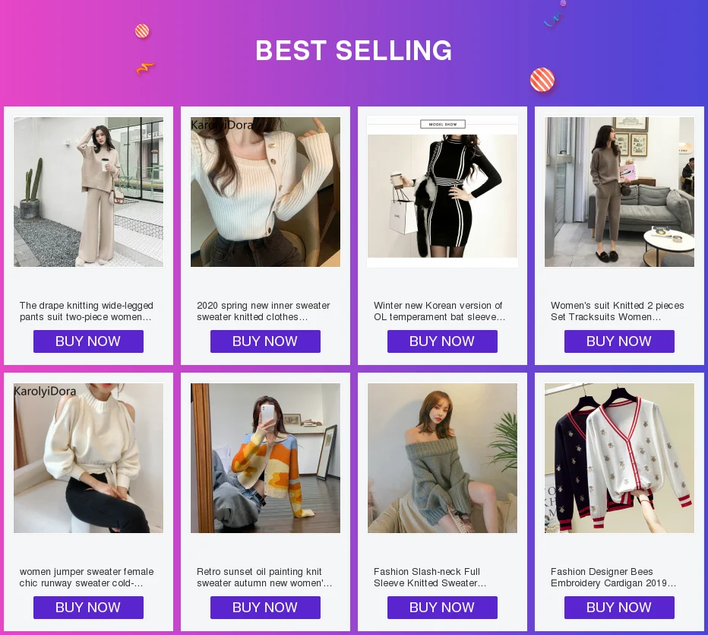The image size is (708, 635).
Task: Open 'Retro sunset oil painting knit sweater' title
Action: 264,577
